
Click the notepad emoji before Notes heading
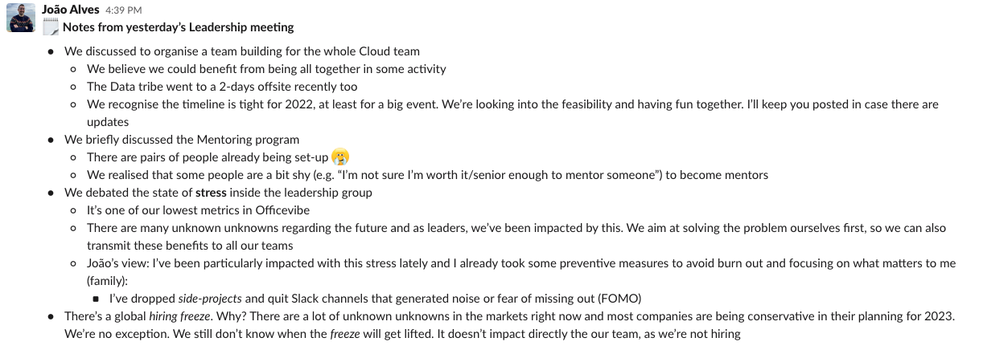(50, 27)
